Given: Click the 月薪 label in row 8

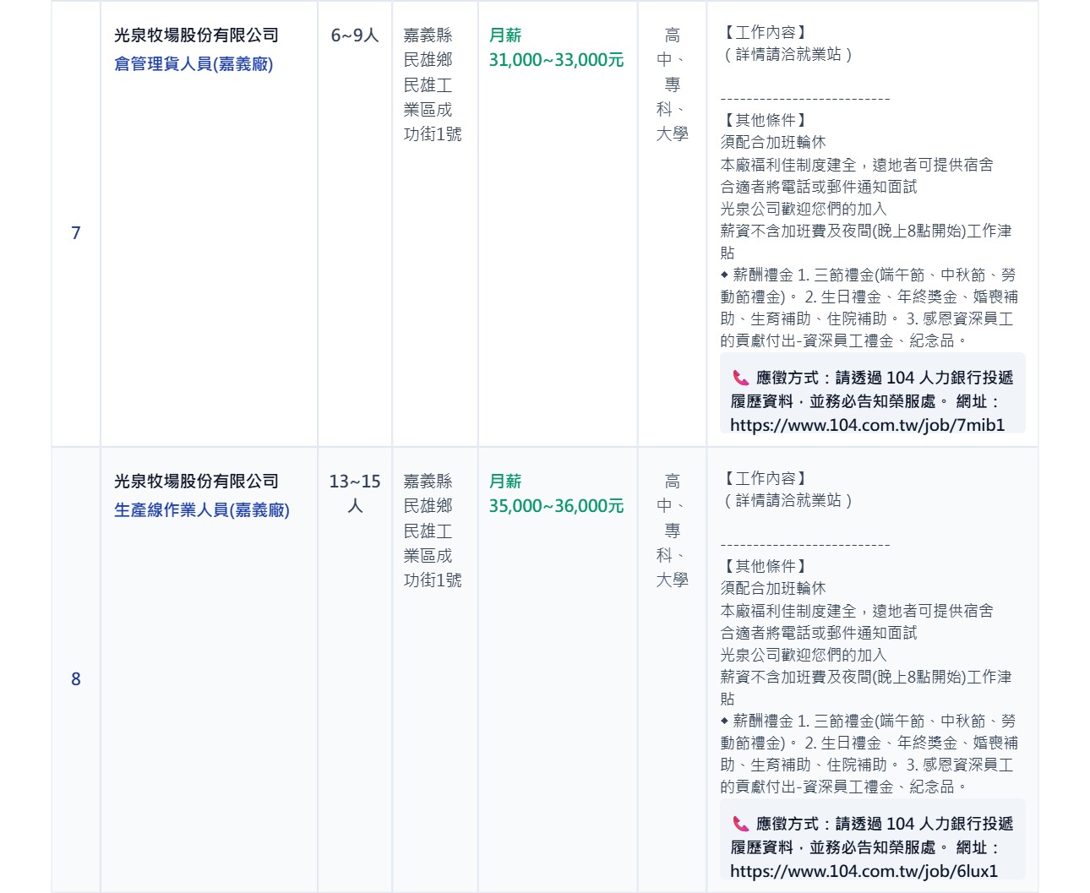Looking at the screenshot, I should point(505,482).
